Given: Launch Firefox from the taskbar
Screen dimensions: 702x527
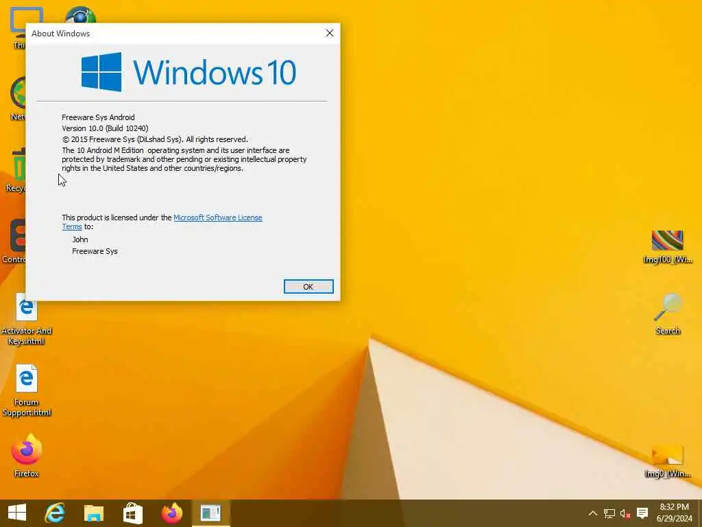Looking at the screenshot, I should [x=172, y=513].
